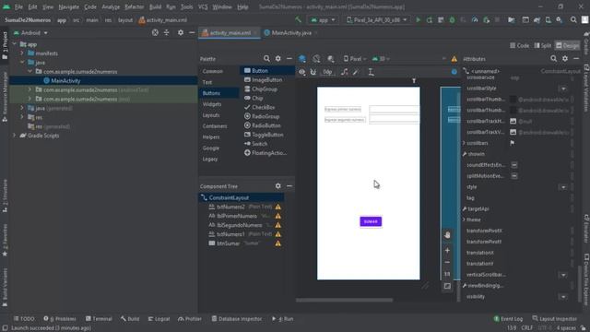Image resolution: width=590 pixels, height=332 pixels.
Task: Open the Android project view dropdown
Action: (x=31, y=33)
